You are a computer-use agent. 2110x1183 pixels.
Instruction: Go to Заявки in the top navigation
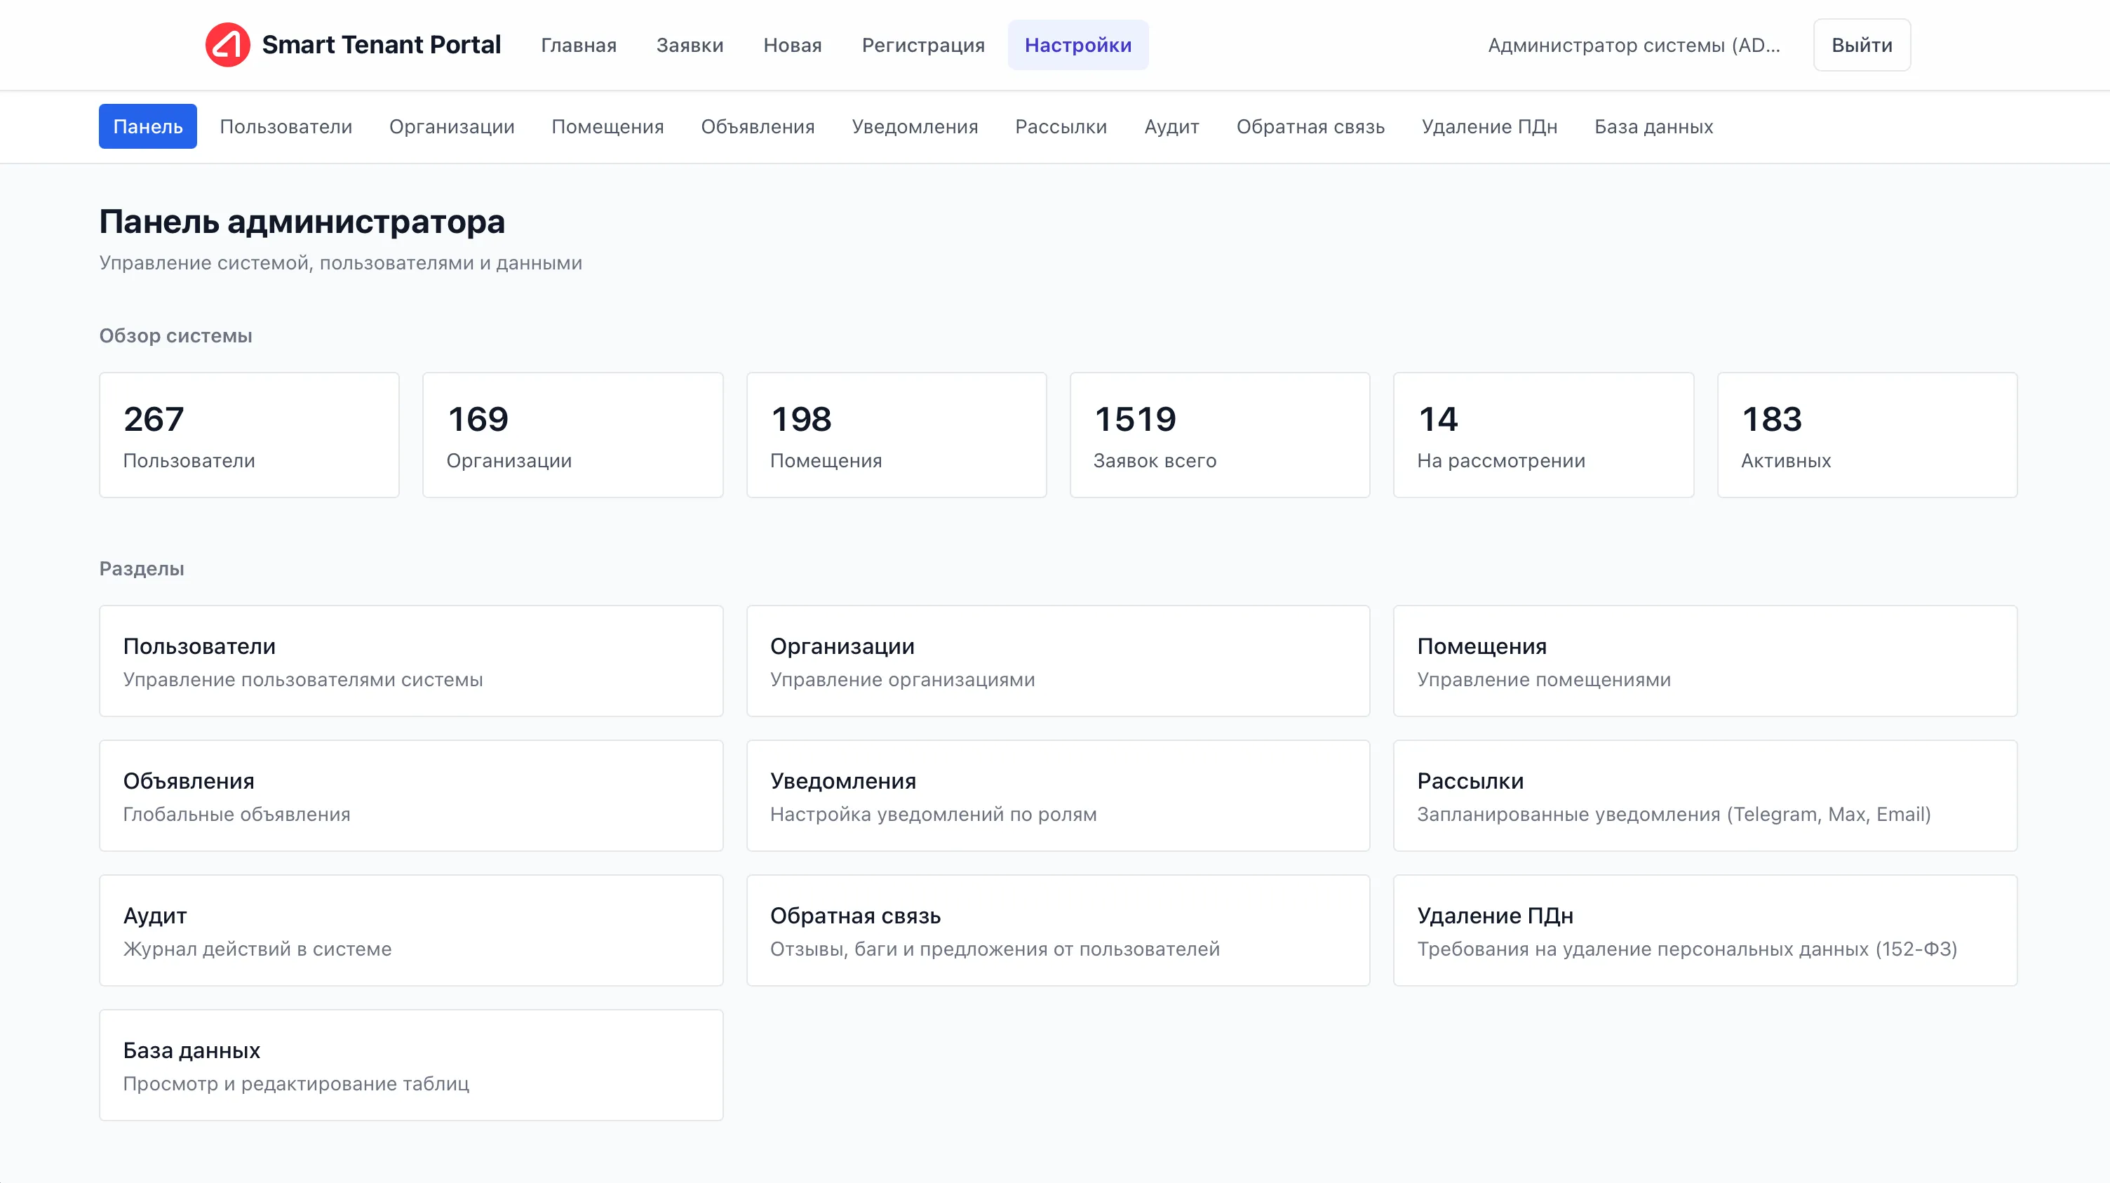click(690, 45)
